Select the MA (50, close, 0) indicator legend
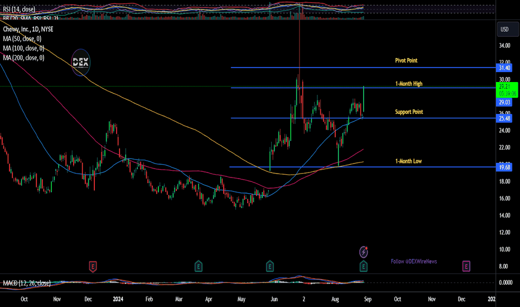This screenshot has width=520, height=307. pos(22,39)
